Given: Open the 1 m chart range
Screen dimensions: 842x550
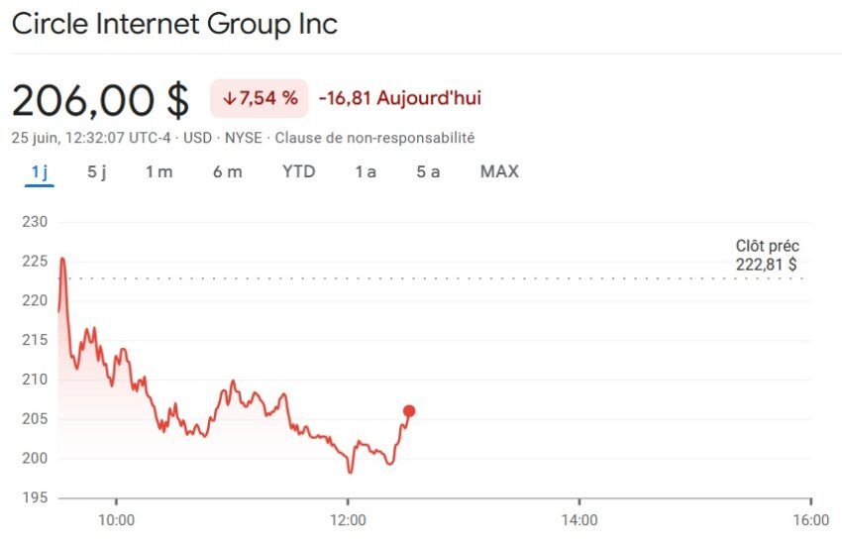Looking at the screenshot, I should click(x=158, y=171).
